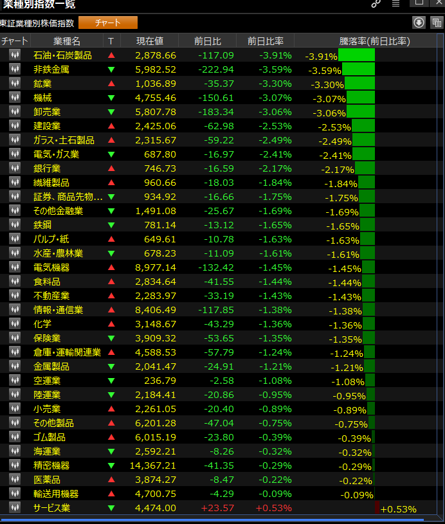Open chart icon for 建設業 row
The image size is (445, 524).
coord(15,125)
